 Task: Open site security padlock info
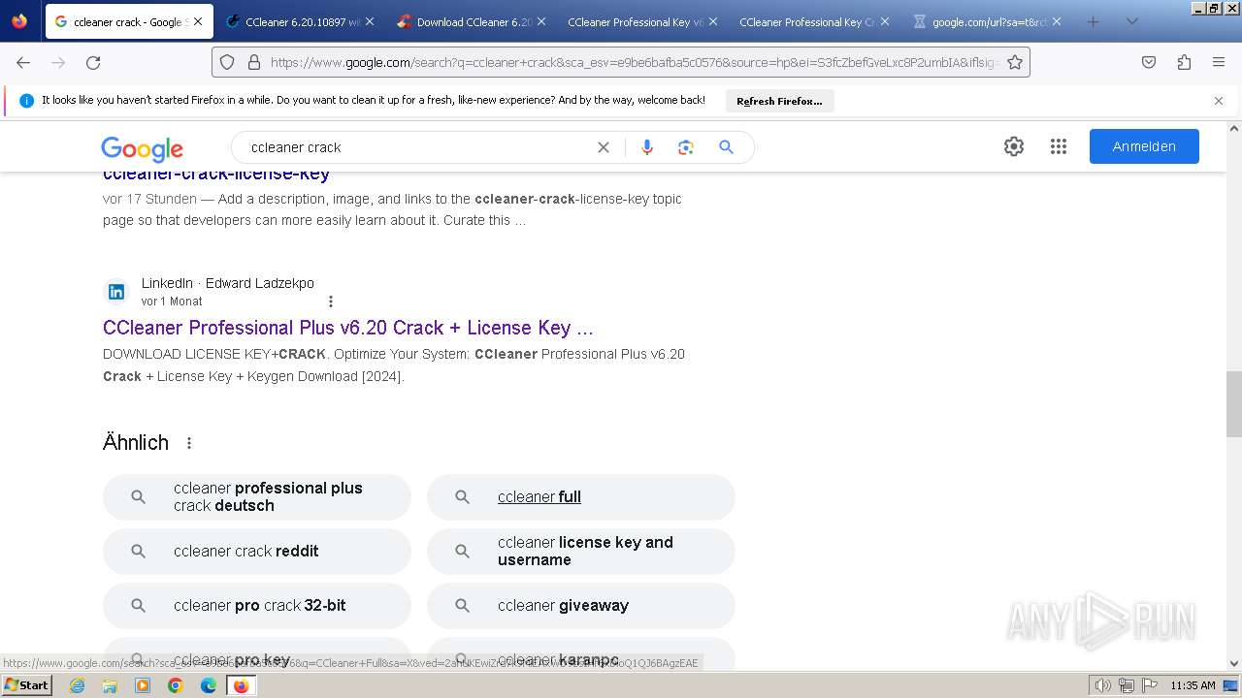tap(254, 62)
